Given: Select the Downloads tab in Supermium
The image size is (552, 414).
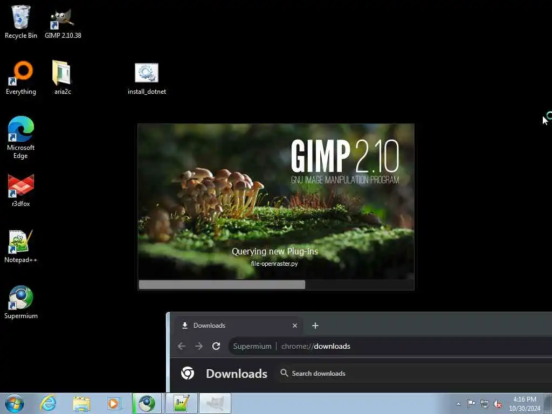Looking at the screenshot, I should 239,326.
